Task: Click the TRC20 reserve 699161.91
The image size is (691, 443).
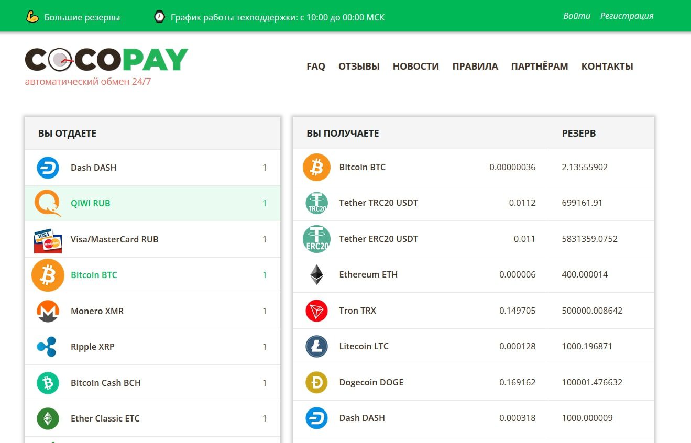Action: coord(582,203)
